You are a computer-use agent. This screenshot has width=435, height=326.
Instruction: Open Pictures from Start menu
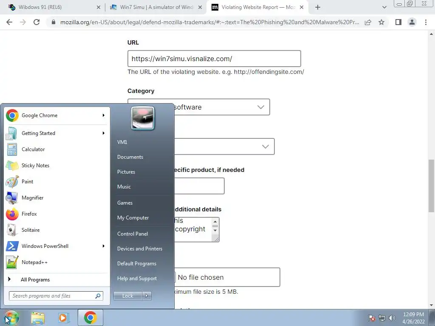click(126, 172)
